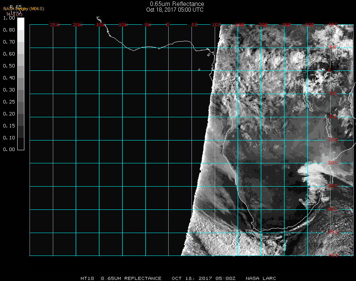Click the 5S latitude label
Image resolution: width=356 pixels, height=281 pixels.
click(333, 94)
